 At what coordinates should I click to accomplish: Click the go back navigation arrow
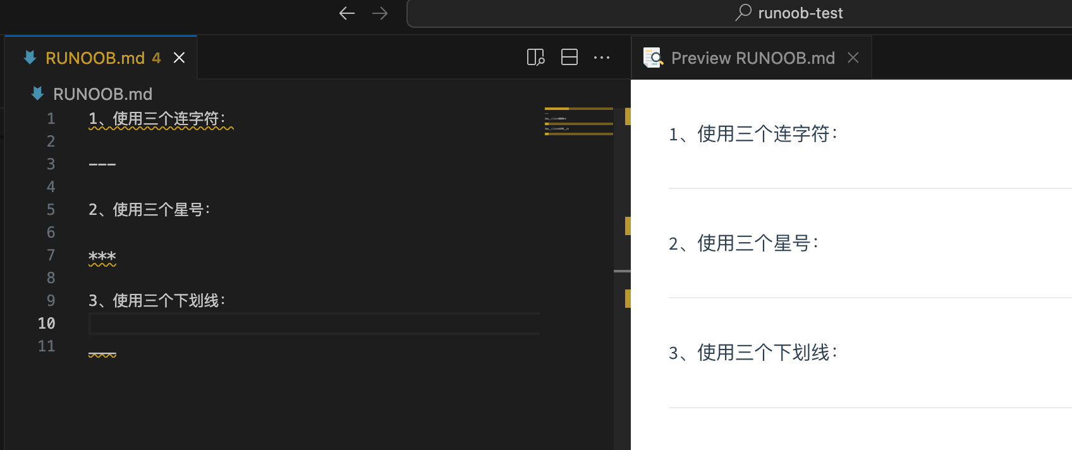(346, 13)
